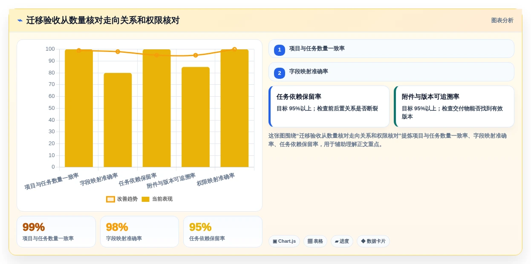Screen dimensions: 531x264
Task: Click the title 迁移验收从数量核对走向关系和权限核对
Action: tap(103, 20)
